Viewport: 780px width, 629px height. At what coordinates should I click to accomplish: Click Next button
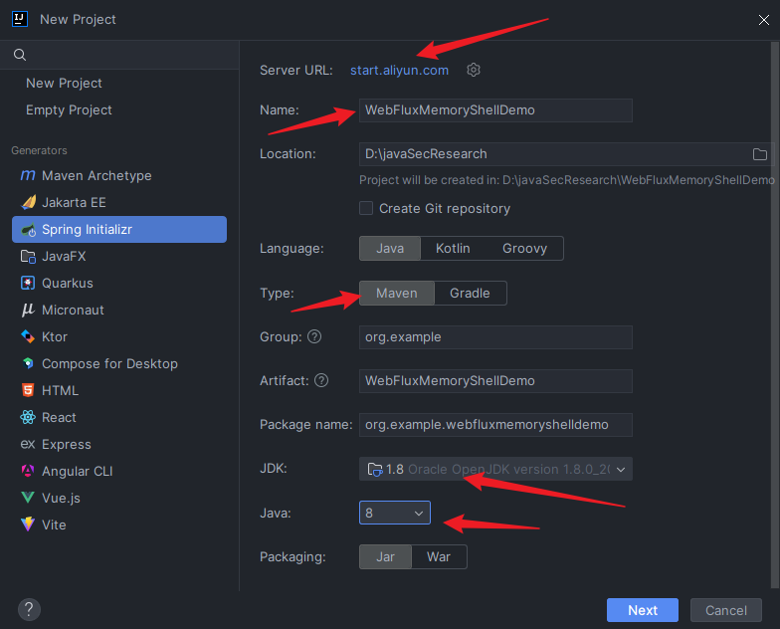pyautogui.click(x=643, y=610)
